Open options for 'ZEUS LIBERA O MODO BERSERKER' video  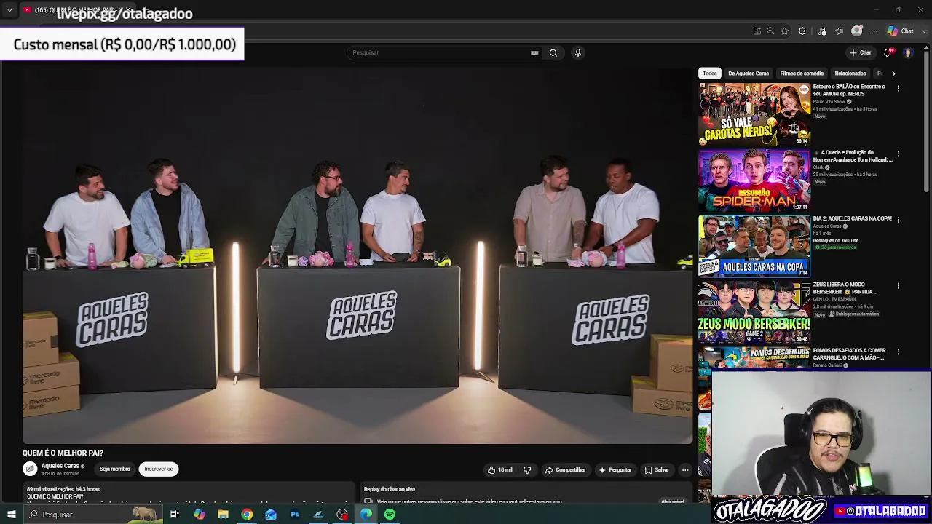pyautogui.click(x=899, y=286)
